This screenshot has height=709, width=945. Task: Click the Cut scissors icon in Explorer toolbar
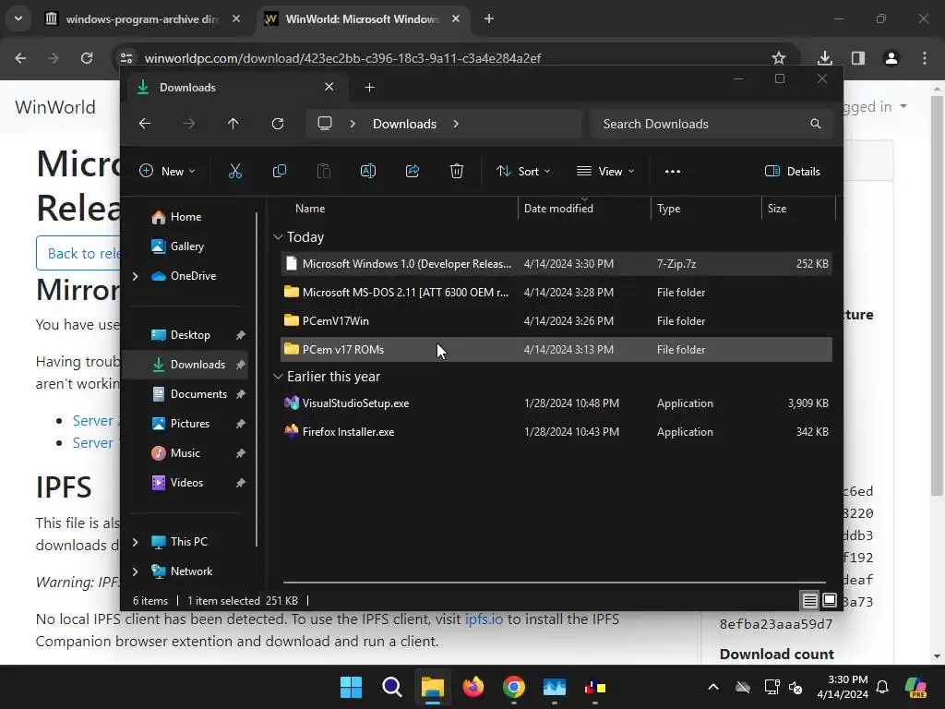tap(235, 171)
